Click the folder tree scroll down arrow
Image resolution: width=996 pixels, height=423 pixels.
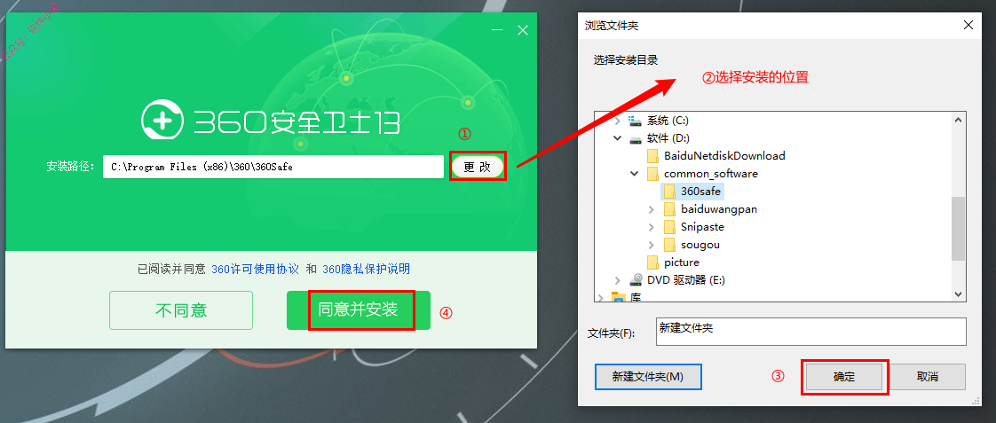coord(959,294)
